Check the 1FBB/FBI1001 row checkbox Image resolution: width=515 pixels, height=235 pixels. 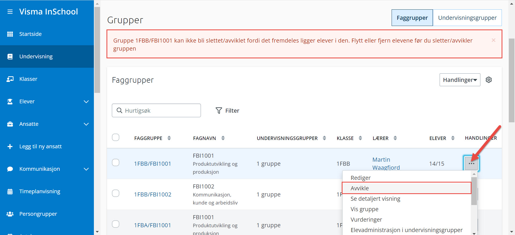coord(116,162)
